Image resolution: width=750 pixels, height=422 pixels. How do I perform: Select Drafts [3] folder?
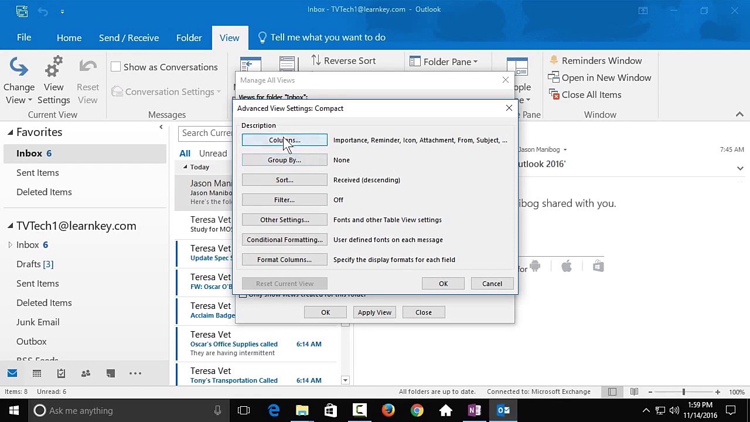[35, 264]
